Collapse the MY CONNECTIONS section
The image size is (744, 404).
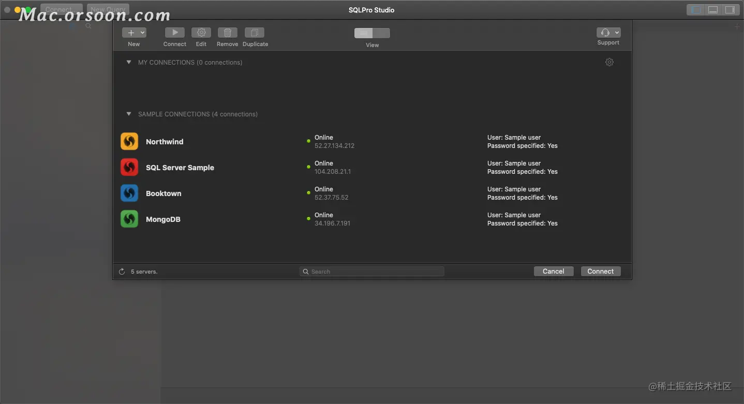[x=129, y=62]
